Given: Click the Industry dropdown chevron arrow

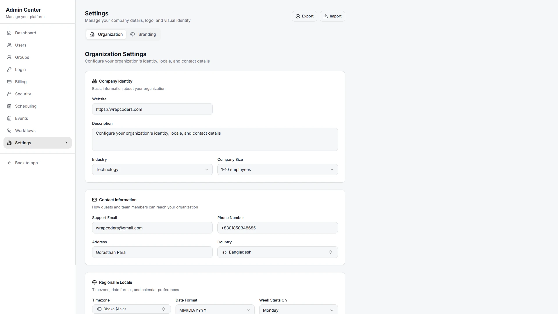Looking at the screenshot, I should pos(207,170).
